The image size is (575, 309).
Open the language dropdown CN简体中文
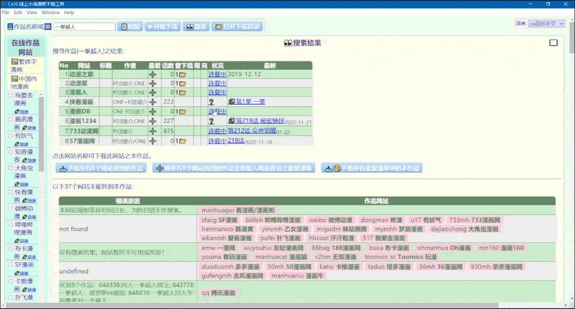(x=547, y=24)
